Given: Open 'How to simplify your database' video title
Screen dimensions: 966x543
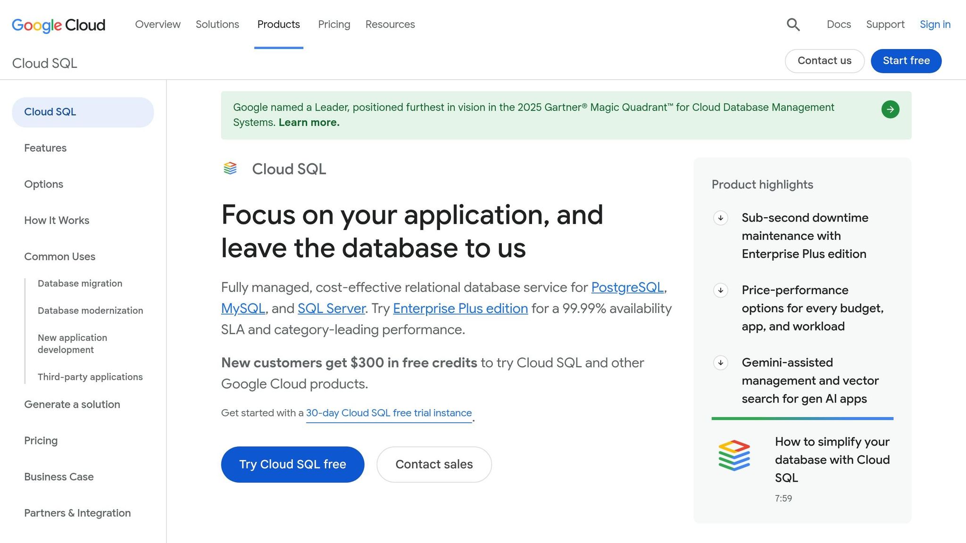Looking at the screenshot, I should pyautogui.click(x=833, y=460).
